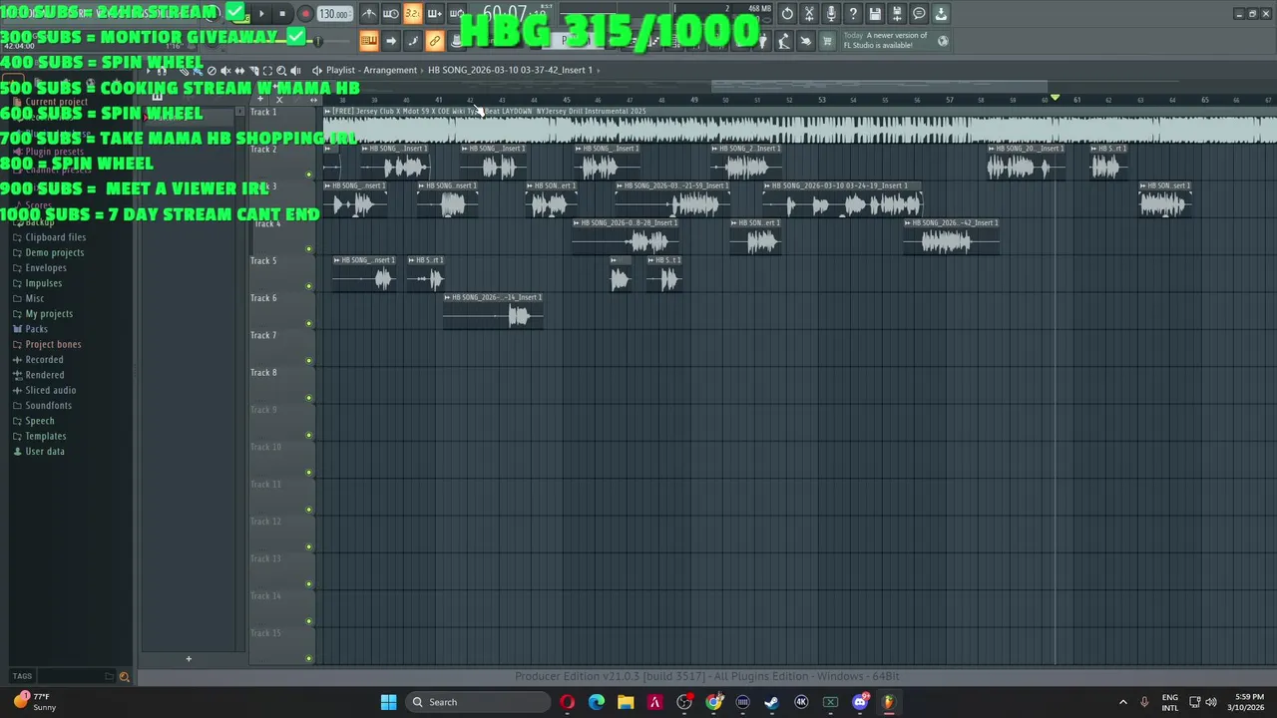The height and width of the screenshot is (718, 1277).
Task: Click the globe news icon
Action: point(943,41)
